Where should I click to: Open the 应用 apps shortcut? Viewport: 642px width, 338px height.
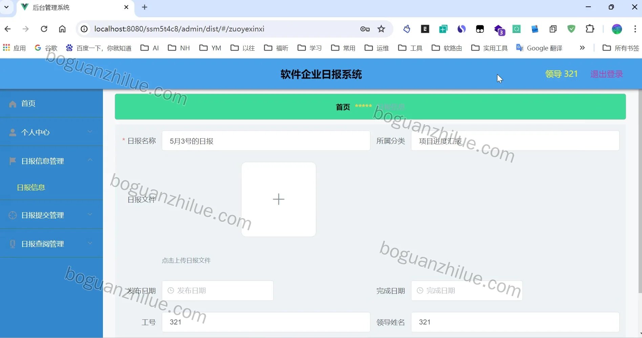[14, 48]
